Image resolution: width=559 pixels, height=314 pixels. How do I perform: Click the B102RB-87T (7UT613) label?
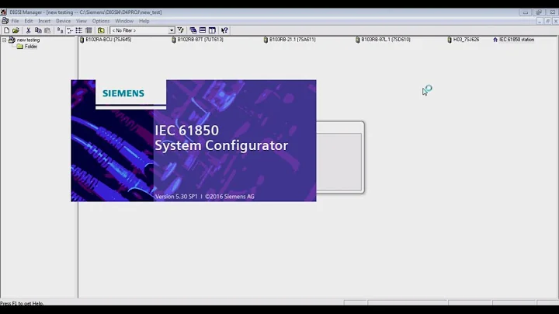(x=200, y=40)
